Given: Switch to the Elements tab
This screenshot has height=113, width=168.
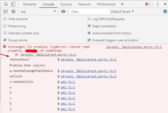Looking at the screenshot, I should tap(30, 4).
